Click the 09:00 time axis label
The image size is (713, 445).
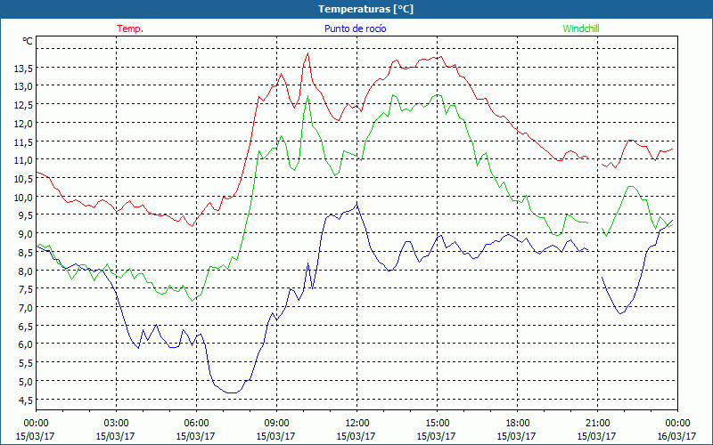(276, 424)
